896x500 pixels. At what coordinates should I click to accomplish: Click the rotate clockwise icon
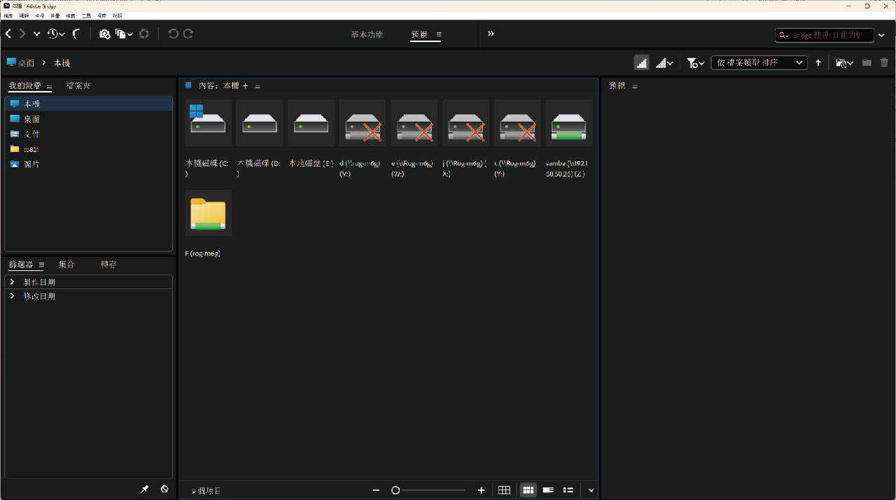point(188,34)
